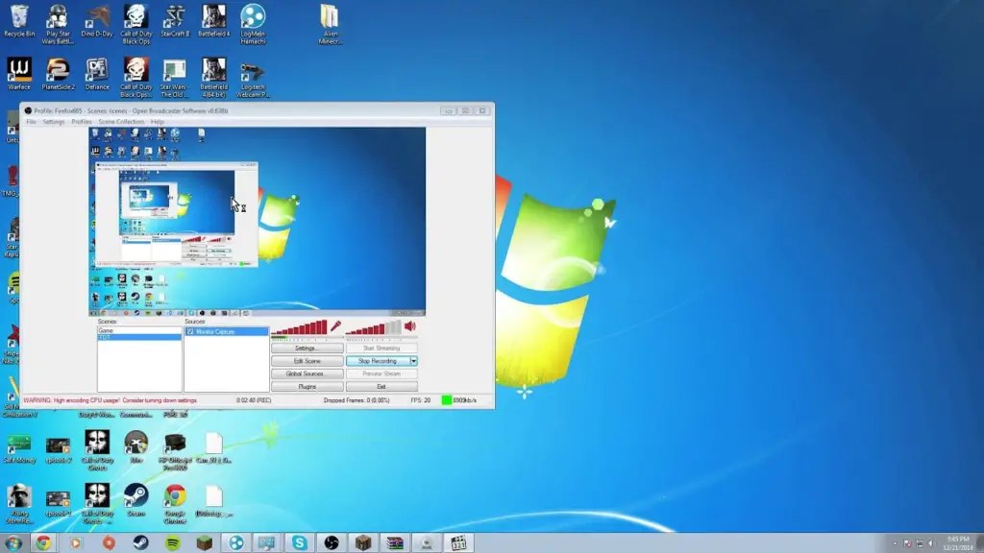Screen dimensions: 984x553
Task: Select the Monitor Capture source row
Action: coord(227,331)
